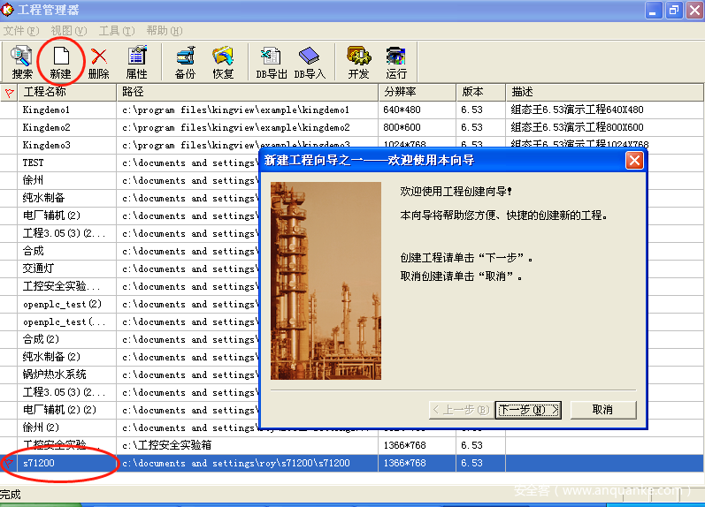Click the 备份 (Backup) toolbar icon
Viewport: 705px width, 507px height.
point(185,62)
